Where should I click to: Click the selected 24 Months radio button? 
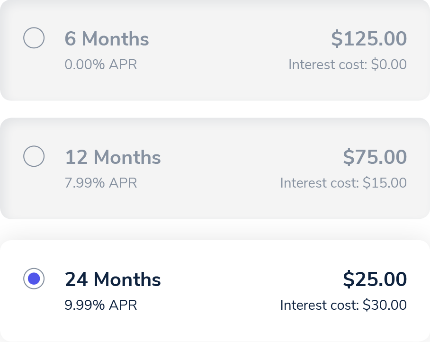34,279
